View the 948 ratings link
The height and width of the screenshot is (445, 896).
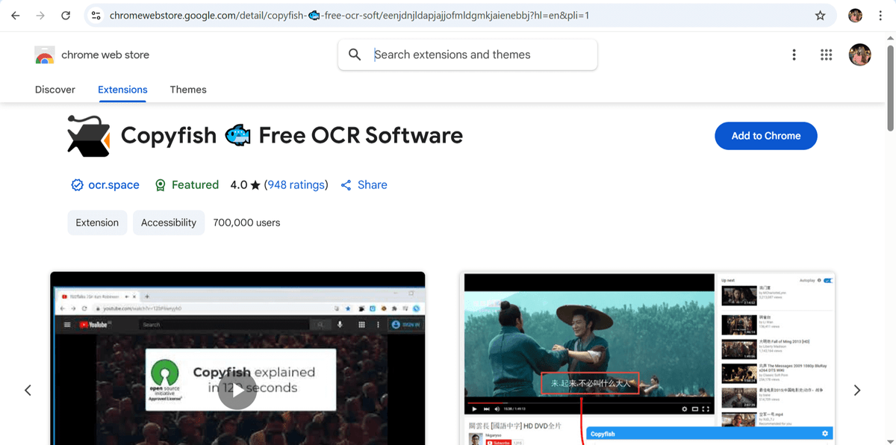(x=296, y=185)
